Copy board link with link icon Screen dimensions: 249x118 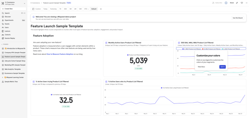(x=237, y=3)
